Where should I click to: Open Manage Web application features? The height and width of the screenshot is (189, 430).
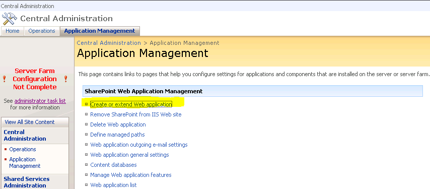click(x=131, y=175)
